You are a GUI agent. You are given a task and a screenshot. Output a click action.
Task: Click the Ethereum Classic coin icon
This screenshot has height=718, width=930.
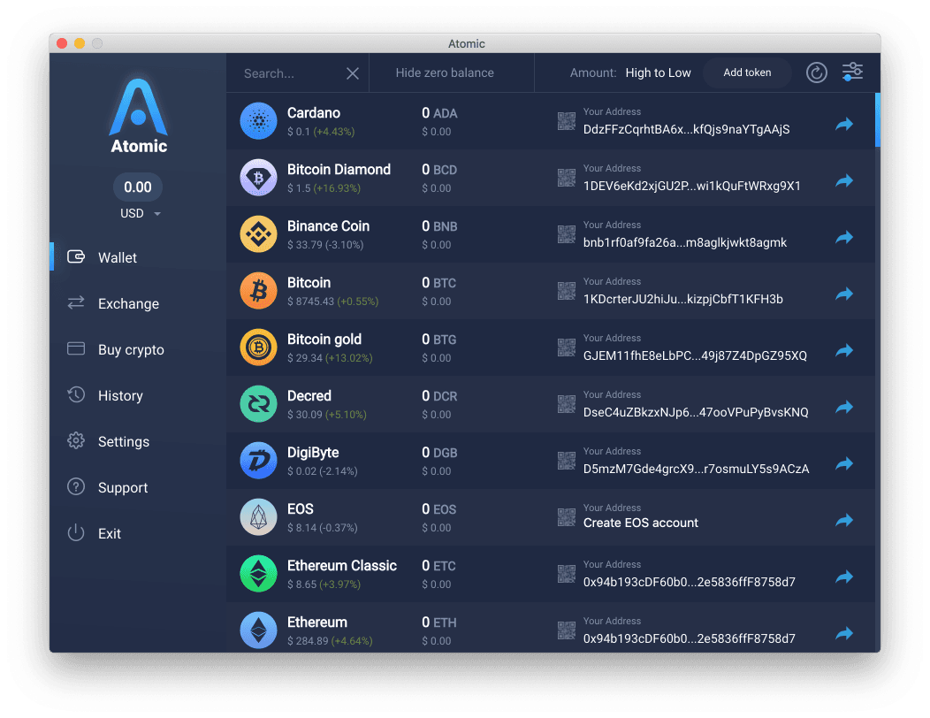point(258,574)
